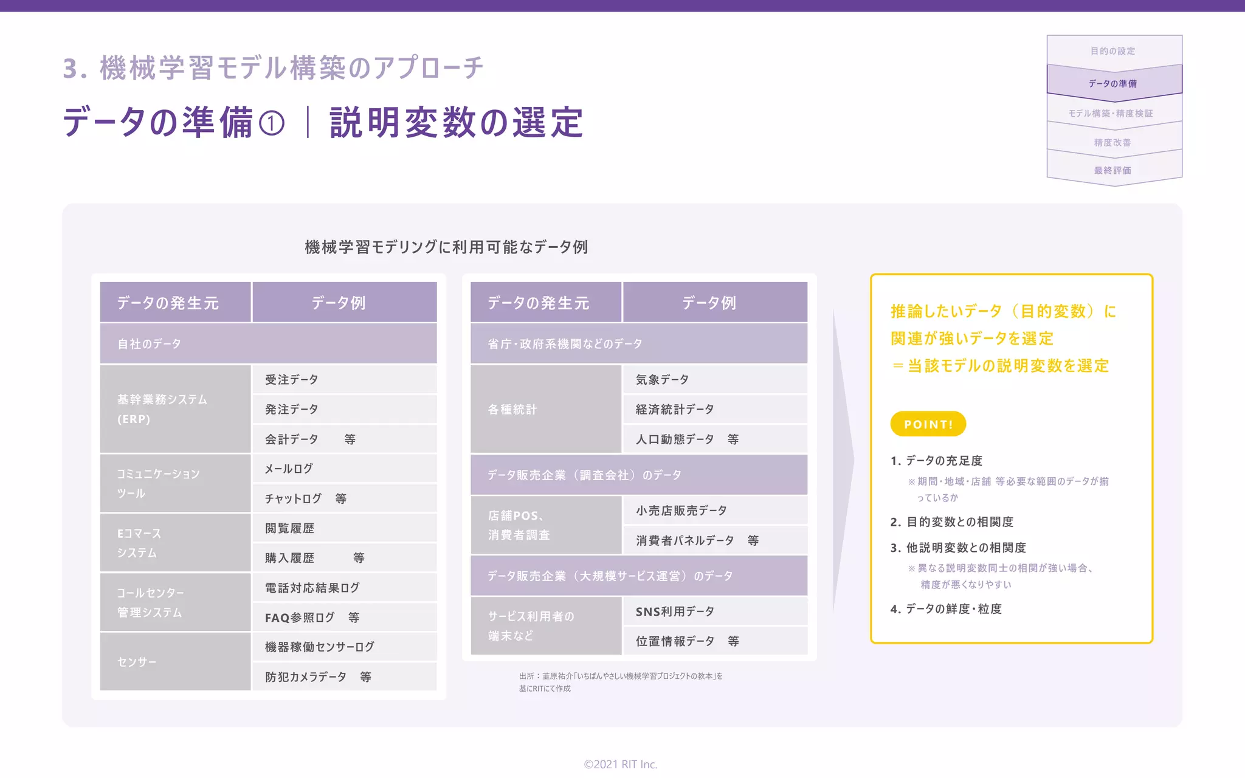The height and width of the screenshot is (778, 1245).
Task: Click point 2. 目的変数との相関度
Action: click(x=952, y=522)
